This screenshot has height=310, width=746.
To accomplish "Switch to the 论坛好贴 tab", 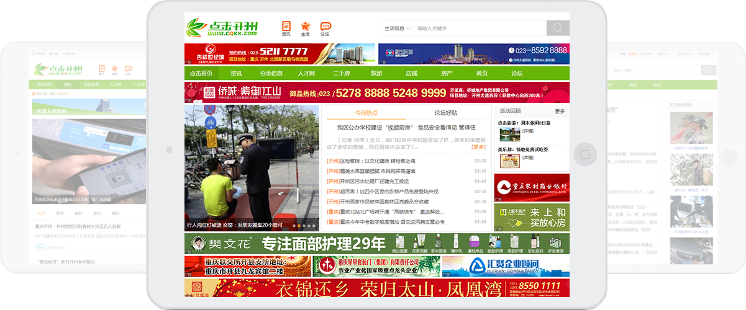I will [x=445, y=113].
